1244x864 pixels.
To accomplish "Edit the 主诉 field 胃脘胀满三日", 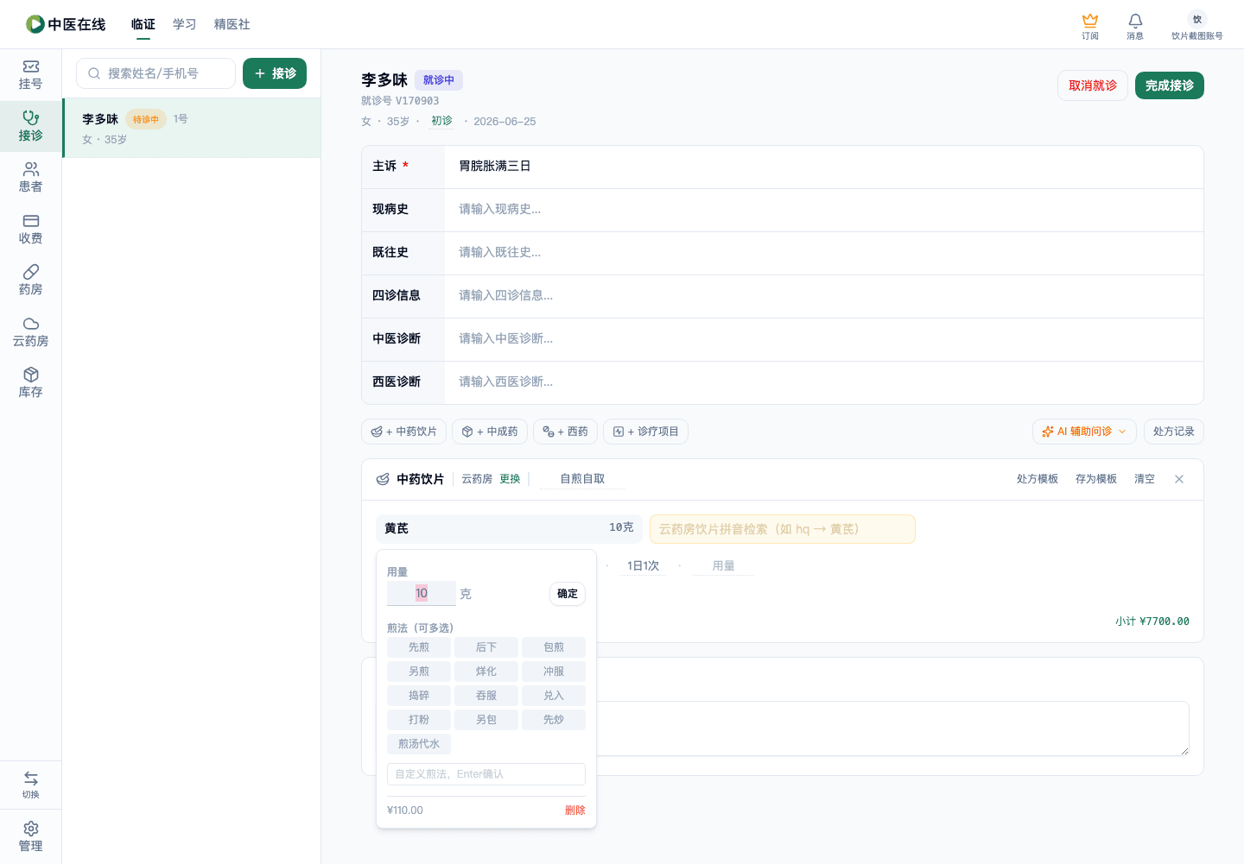I will point(823,166).
